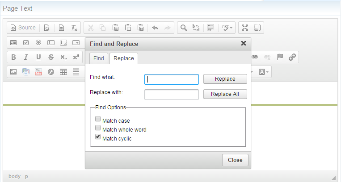This screenshot has height=182, width=341.
Task: Toggle Bold formatting
Action: coord(13,57)
